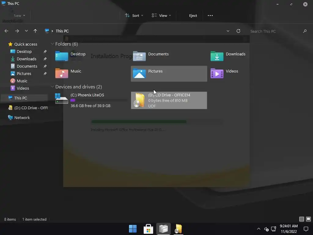This screenshot has height=235, width=313.
Task: Refresh the This PC view
Action: pos(238,31)
